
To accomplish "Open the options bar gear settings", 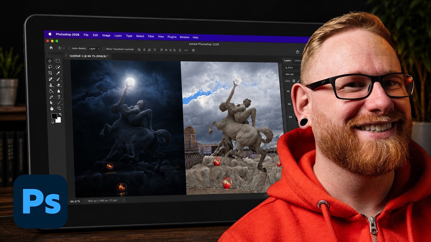I will point(193,50).
